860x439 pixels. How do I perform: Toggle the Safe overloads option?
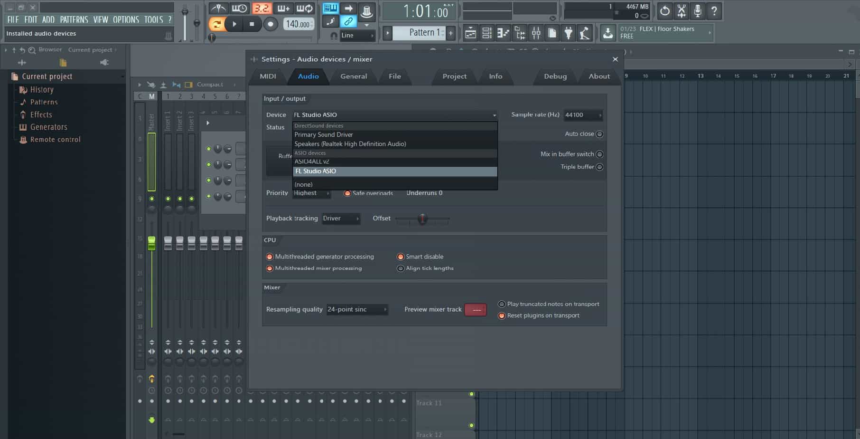pos(347,193)
